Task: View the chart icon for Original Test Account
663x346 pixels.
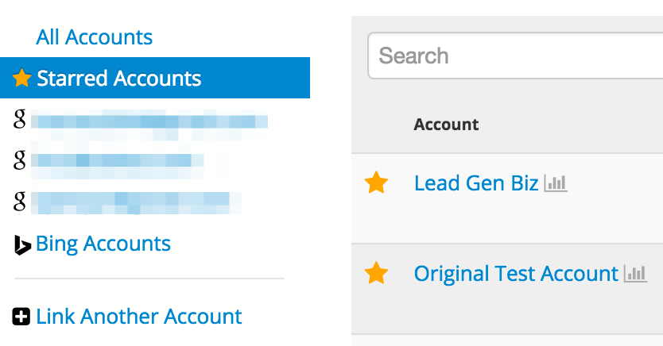Action: [x=635, y=274]
